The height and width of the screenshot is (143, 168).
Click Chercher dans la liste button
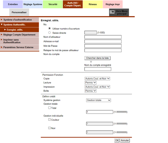point(97,58)
